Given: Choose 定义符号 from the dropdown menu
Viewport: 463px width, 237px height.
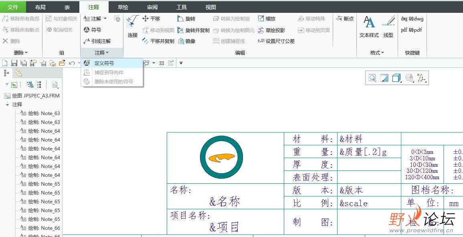Looking at the screenshot, I should [104, 63].
